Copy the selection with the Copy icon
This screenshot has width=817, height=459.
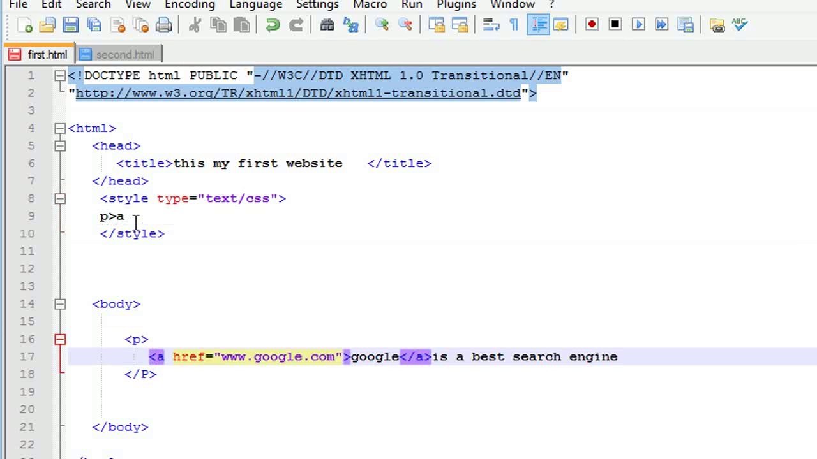pyautogui.click(x=218, y=25)
